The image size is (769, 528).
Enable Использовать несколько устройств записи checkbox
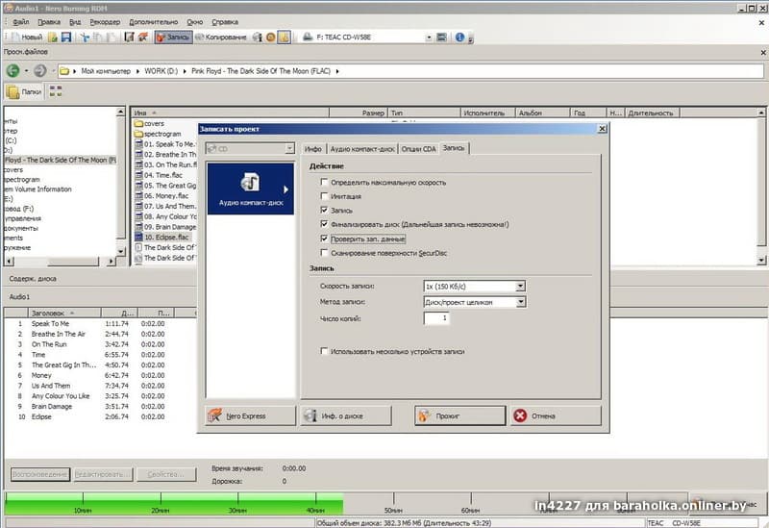pos(324,351)
